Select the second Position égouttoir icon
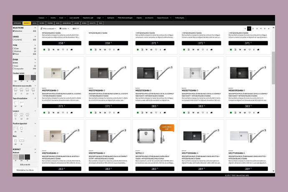288x192 pixels. [21, 128]
